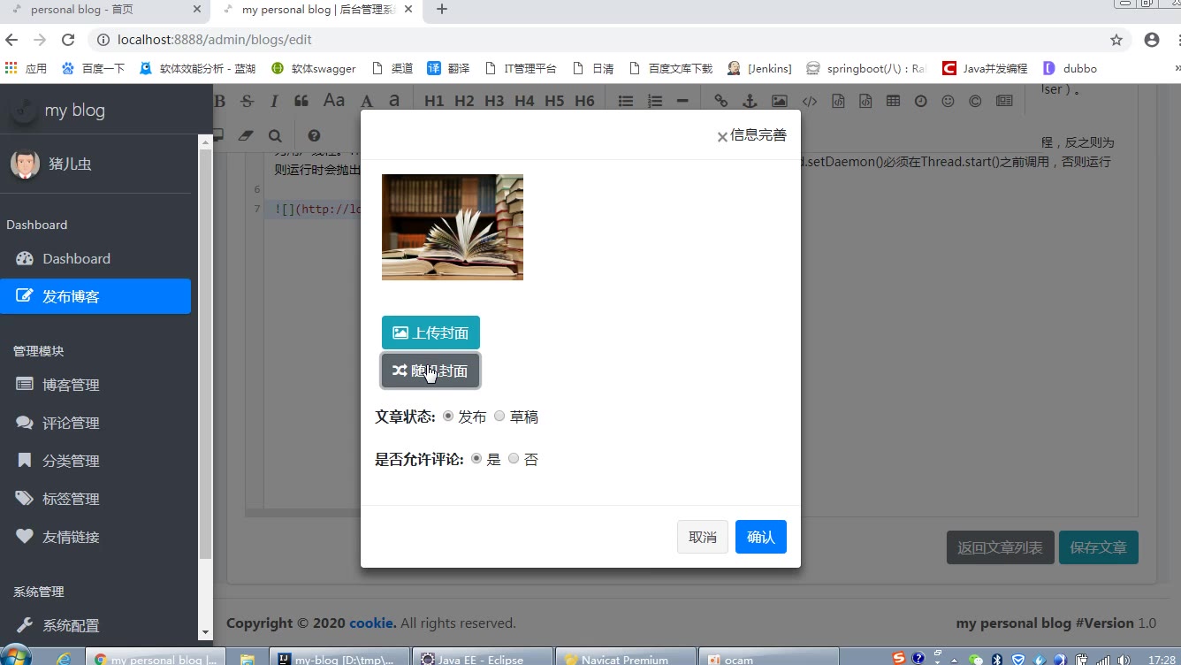Click the 上传封面 upload cover button
The width and height of the screenshot is (1181, 665).
[x=430, y=332]
